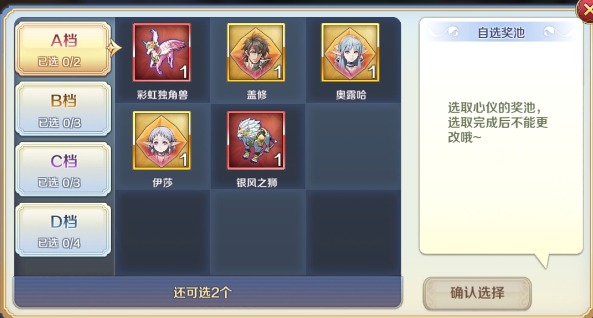Screen dimensions: 593x318
Task: Switch to the C档 tier tab
Action: 63,169
